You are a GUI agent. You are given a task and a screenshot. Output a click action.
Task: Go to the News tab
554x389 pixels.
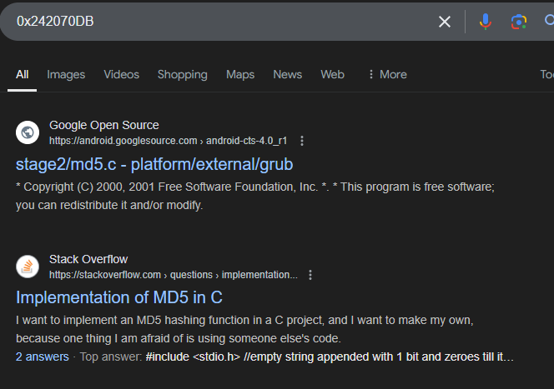coord(287,74)
